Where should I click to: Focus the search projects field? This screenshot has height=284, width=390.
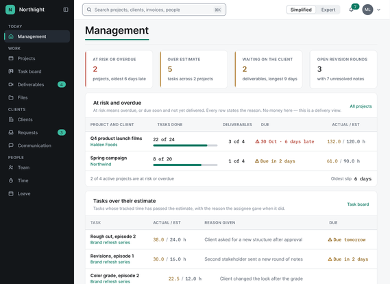click(154, 10)
